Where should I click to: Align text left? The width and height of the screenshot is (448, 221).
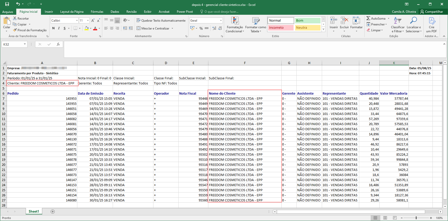point(106,28)
